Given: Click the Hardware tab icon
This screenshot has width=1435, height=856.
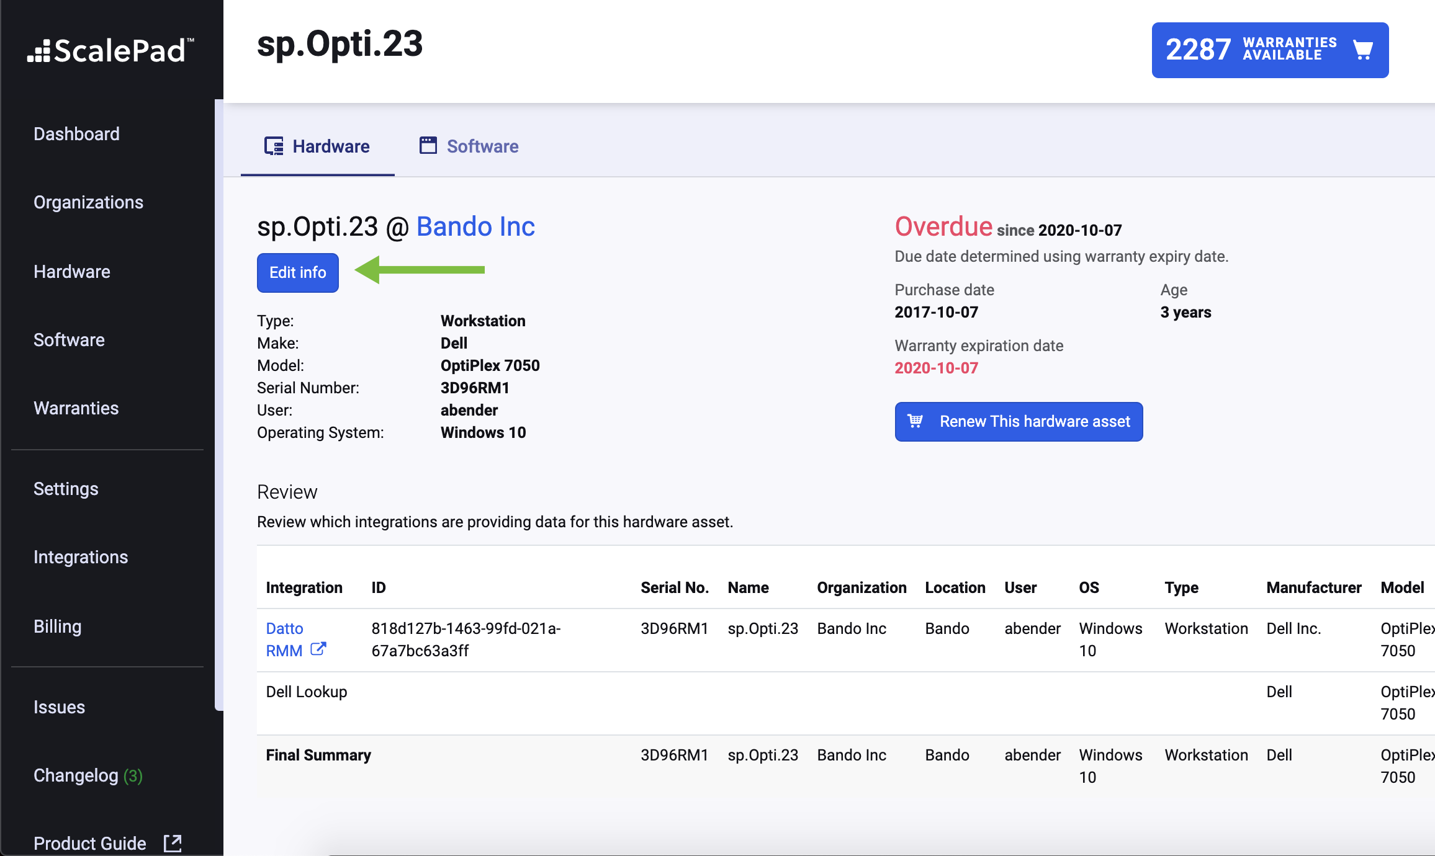Looking at the screenshot, I should click(x=274, y=146).
